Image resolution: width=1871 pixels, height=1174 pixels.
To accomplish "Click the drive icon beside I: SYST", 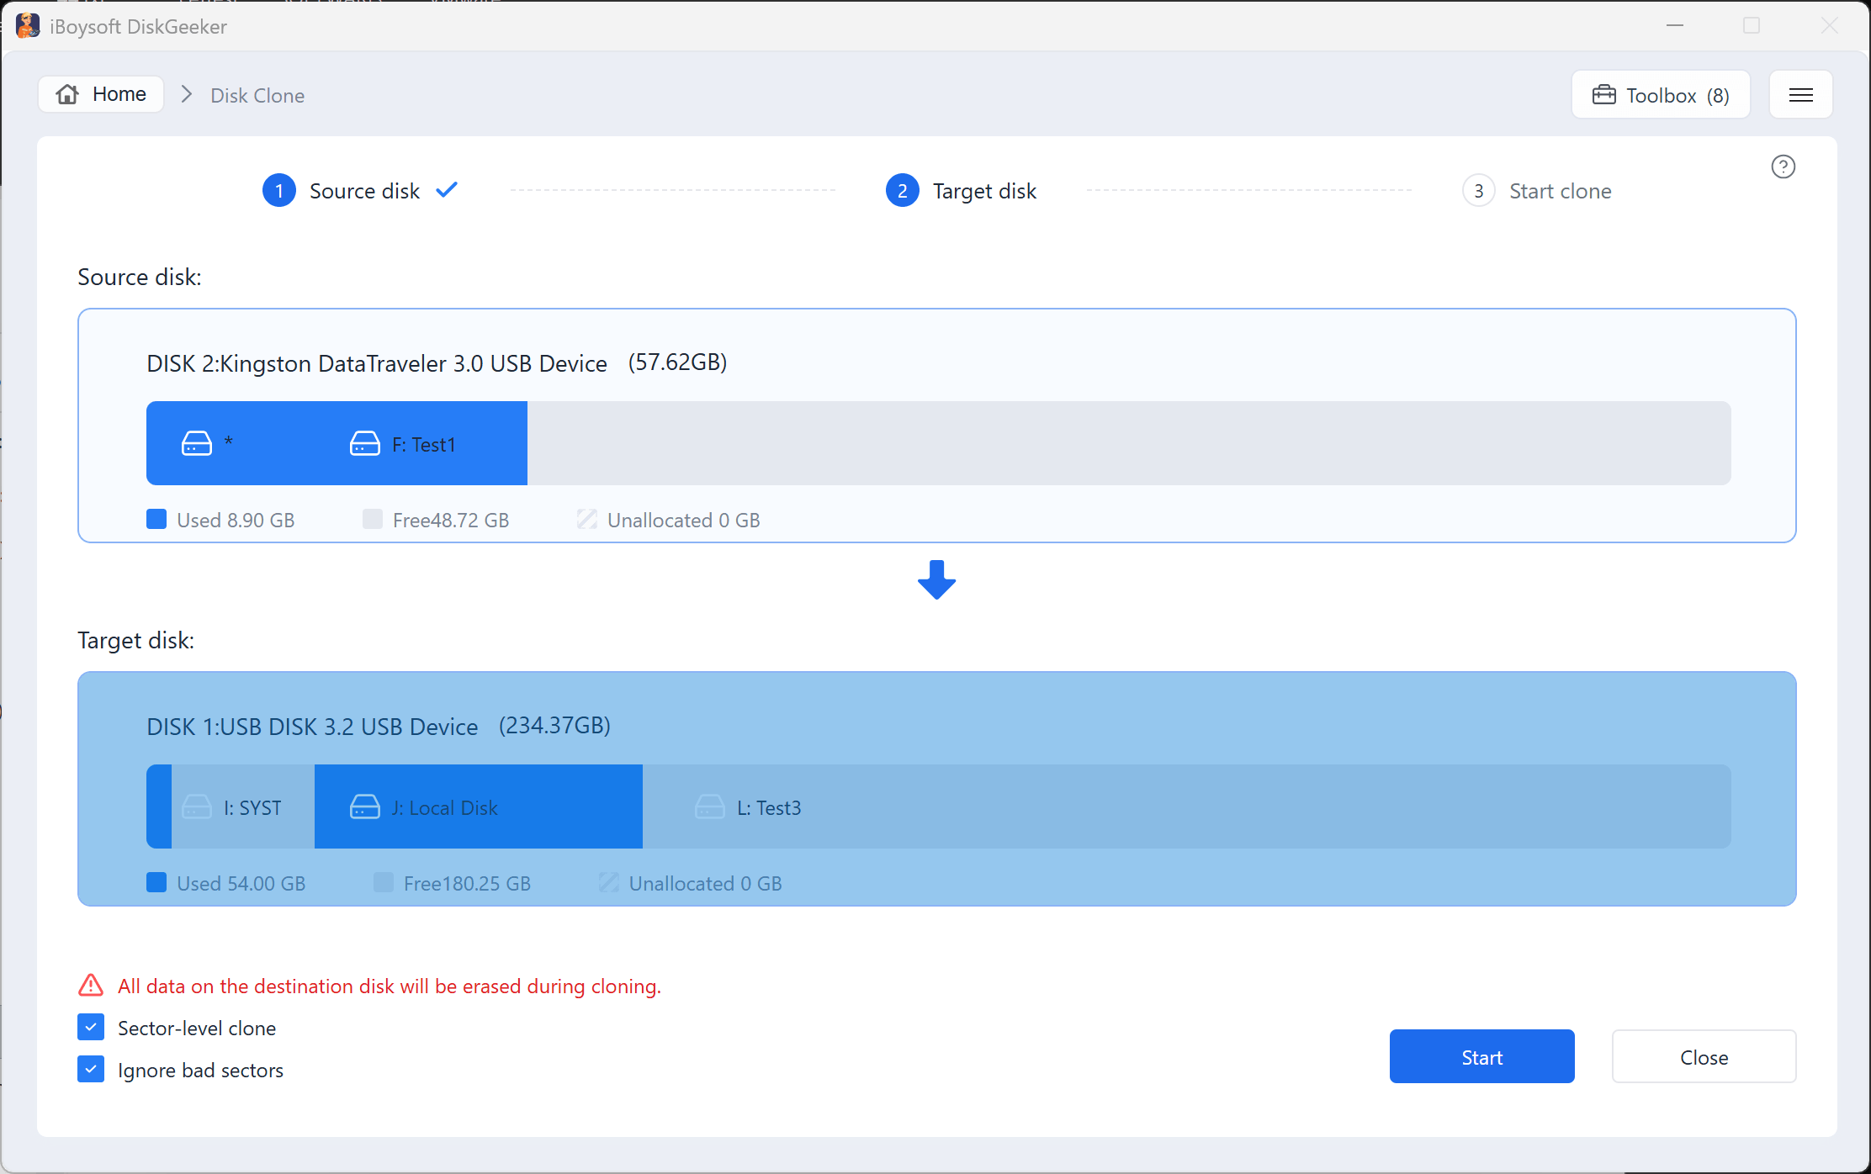I will [x=197, y=806].
